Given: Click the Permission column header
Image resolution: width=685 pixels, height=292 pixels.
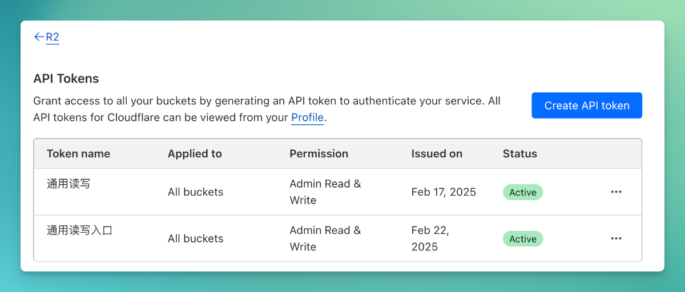Looking at the screenshot, I should pyautogui.click(x=319, y=153).
